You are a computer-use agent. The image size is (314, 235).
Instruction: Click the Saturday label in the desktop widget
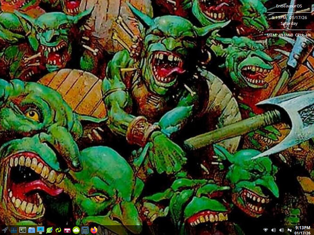289,23
